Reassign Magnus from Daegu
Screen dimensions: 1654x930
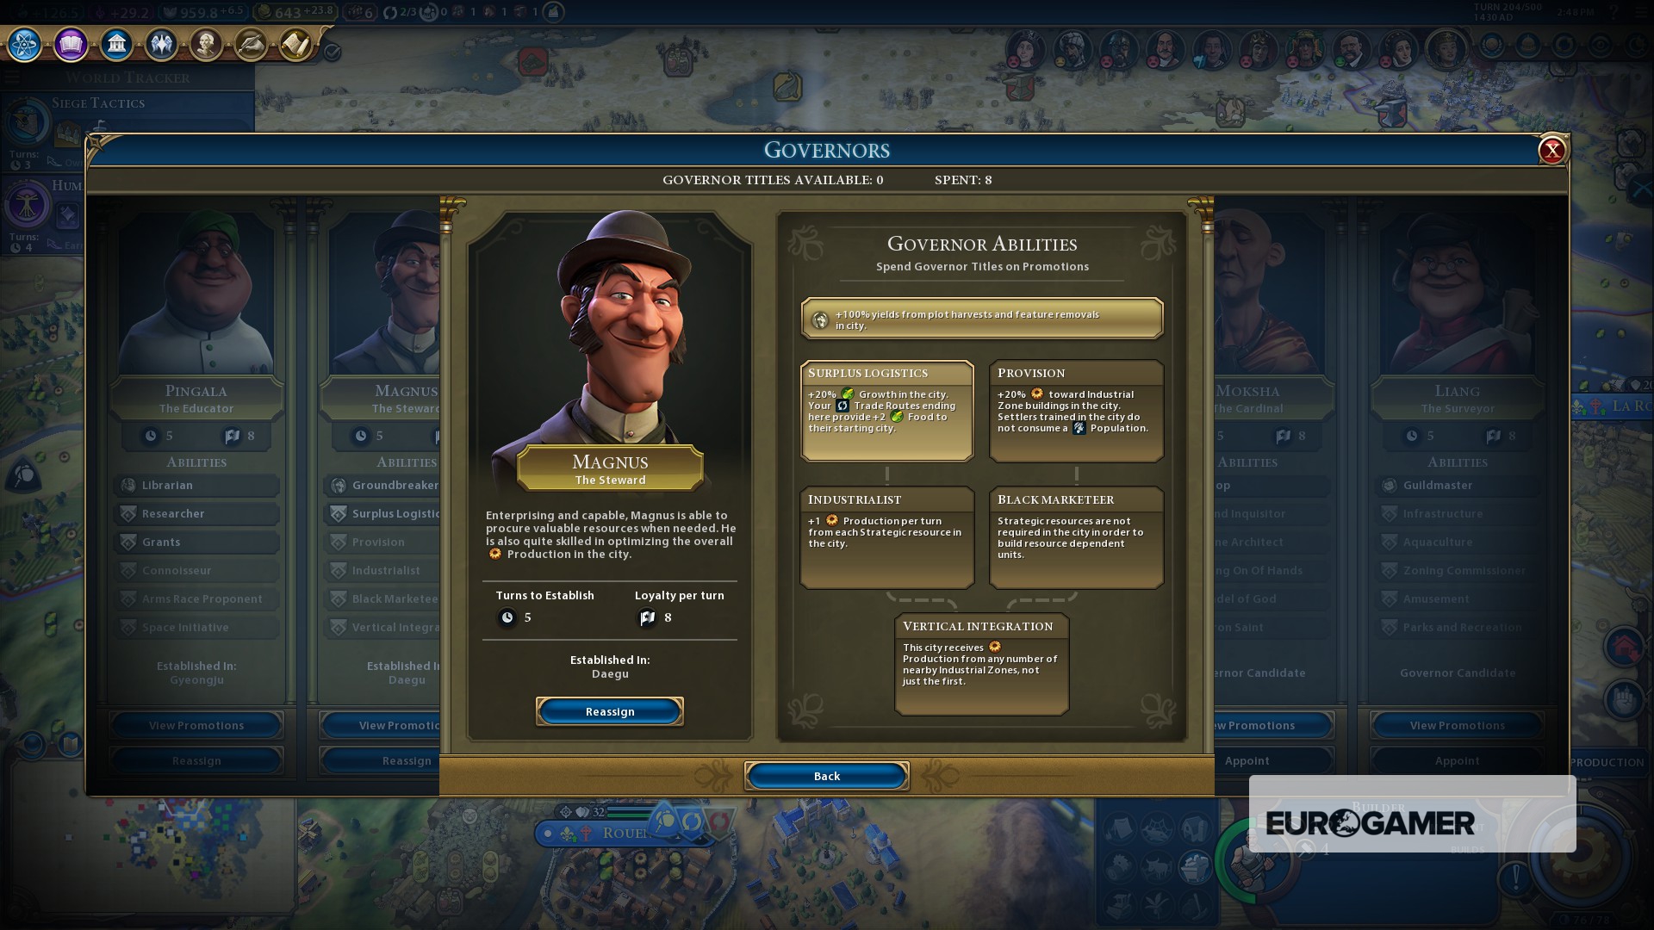tap(610, 711)
